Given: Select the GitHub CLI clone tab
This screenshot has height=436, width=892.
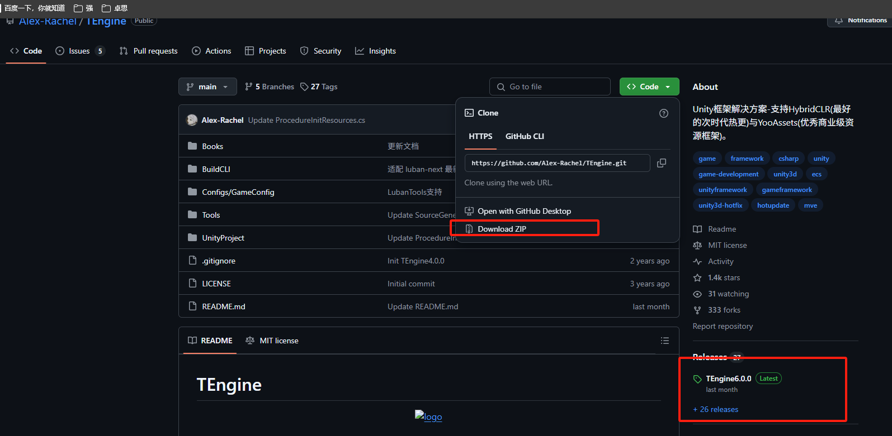Looking at the screenshot, I should [525, 136].
